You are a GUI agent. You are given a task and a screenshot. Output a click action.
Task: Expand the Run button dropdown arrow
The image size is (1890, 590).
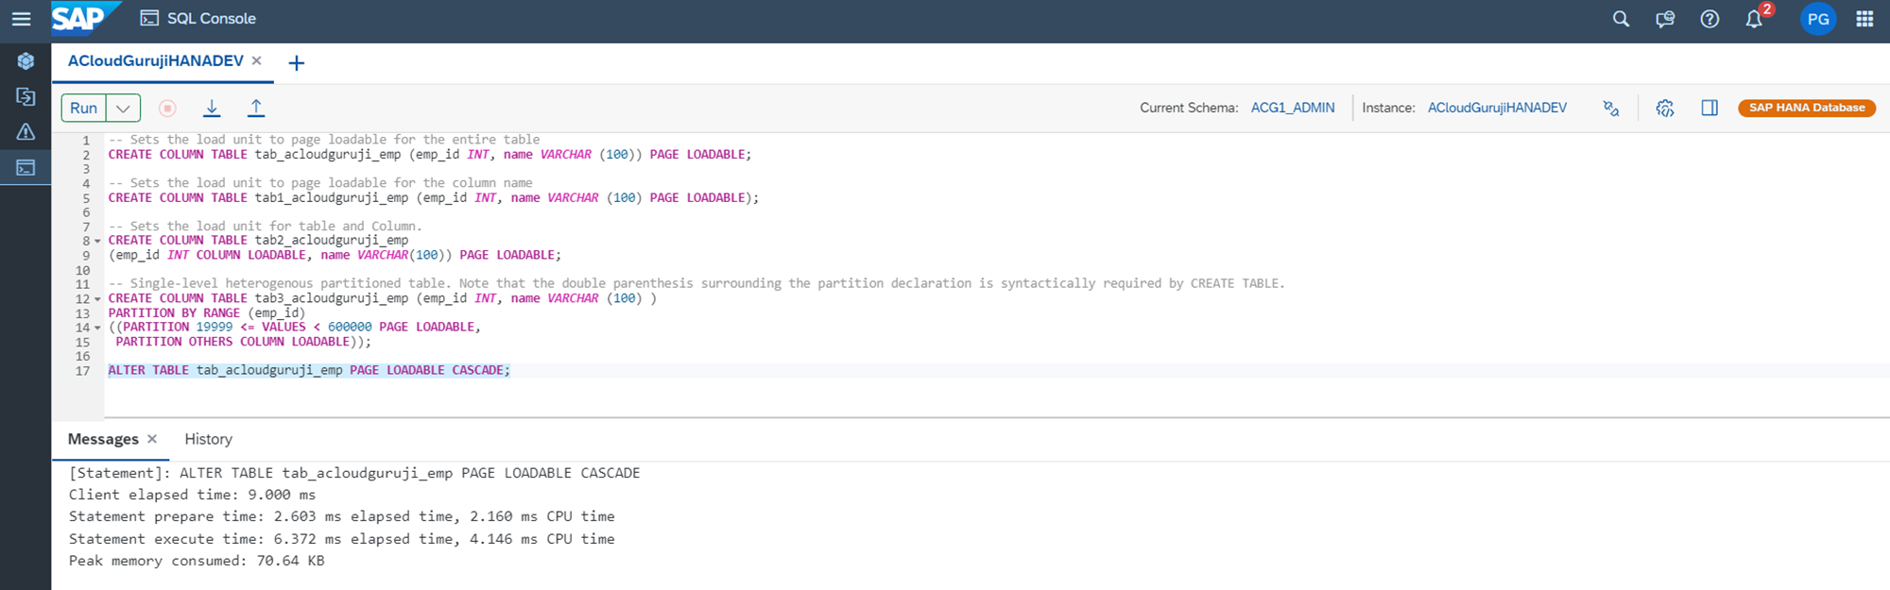[123, 108]
